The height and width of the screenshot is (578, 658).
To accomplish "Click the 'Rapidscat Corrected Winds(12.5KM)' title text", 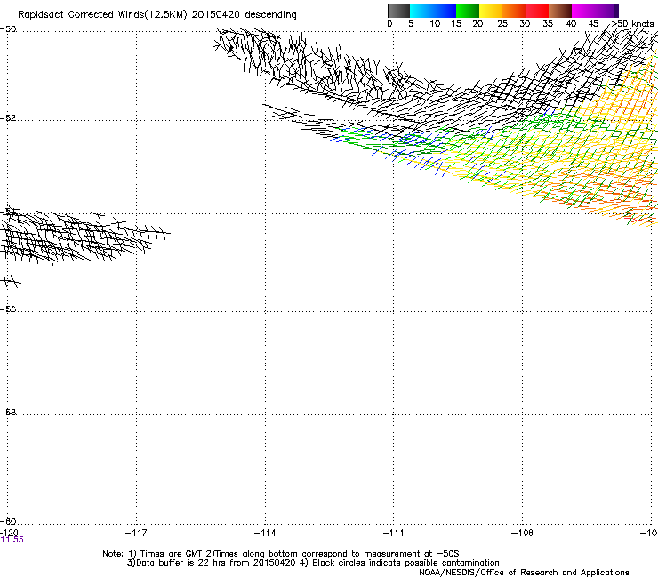I will (x=102, y=15).
